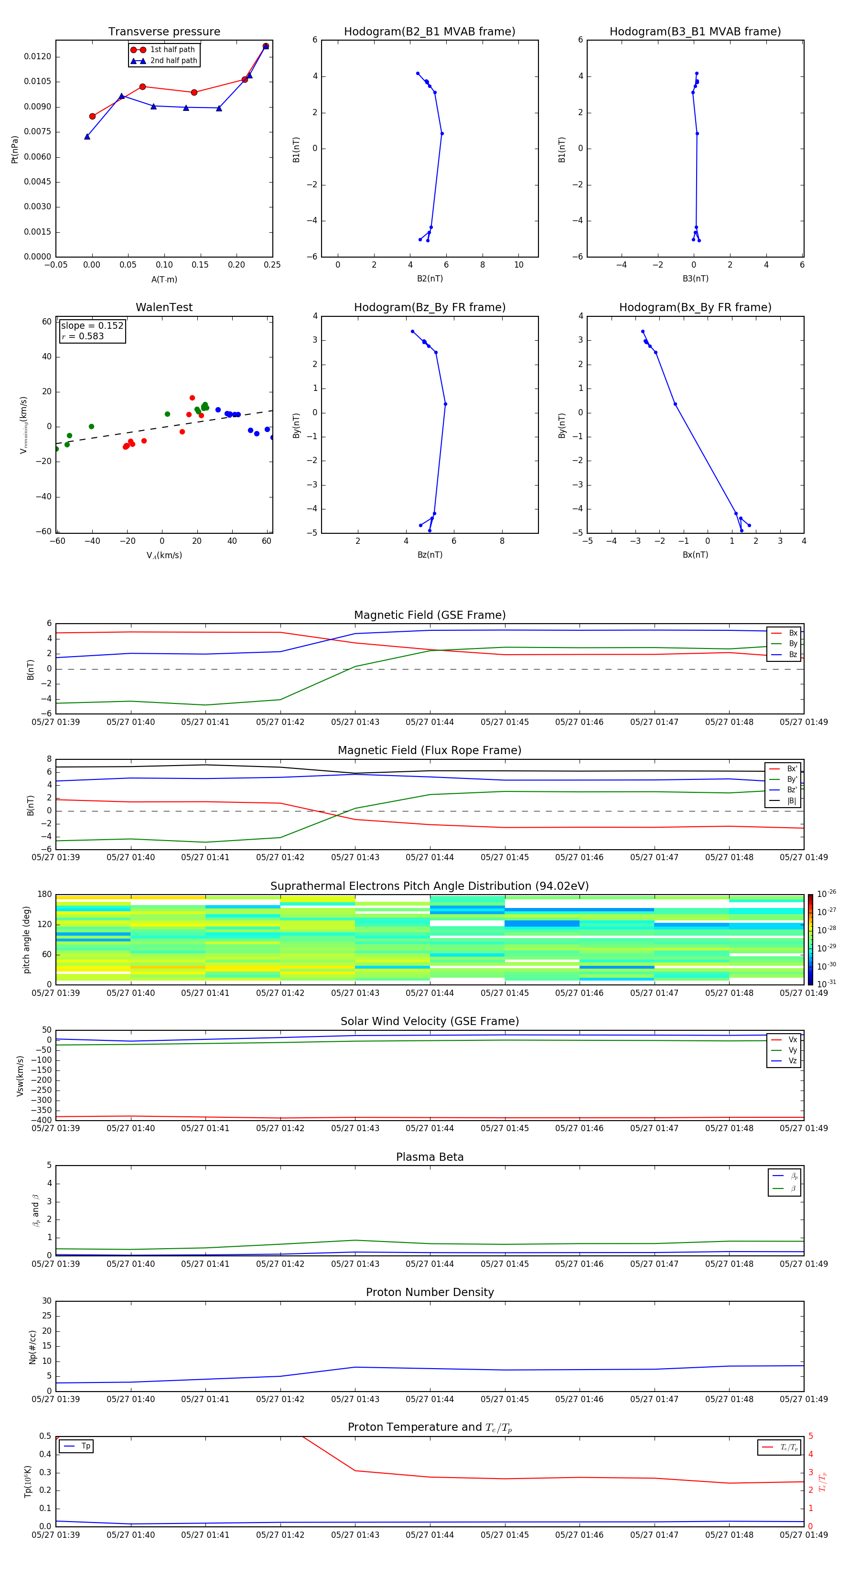
Task: Click the "B3(nT)" x-axis label
Action: click(695, 279)
